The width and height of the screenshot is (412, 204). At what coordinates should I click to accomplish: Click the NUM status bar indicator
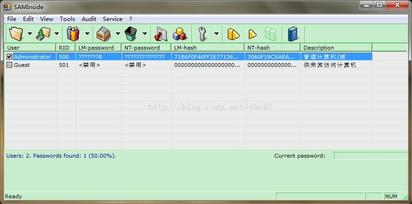(x=391, y=196)
